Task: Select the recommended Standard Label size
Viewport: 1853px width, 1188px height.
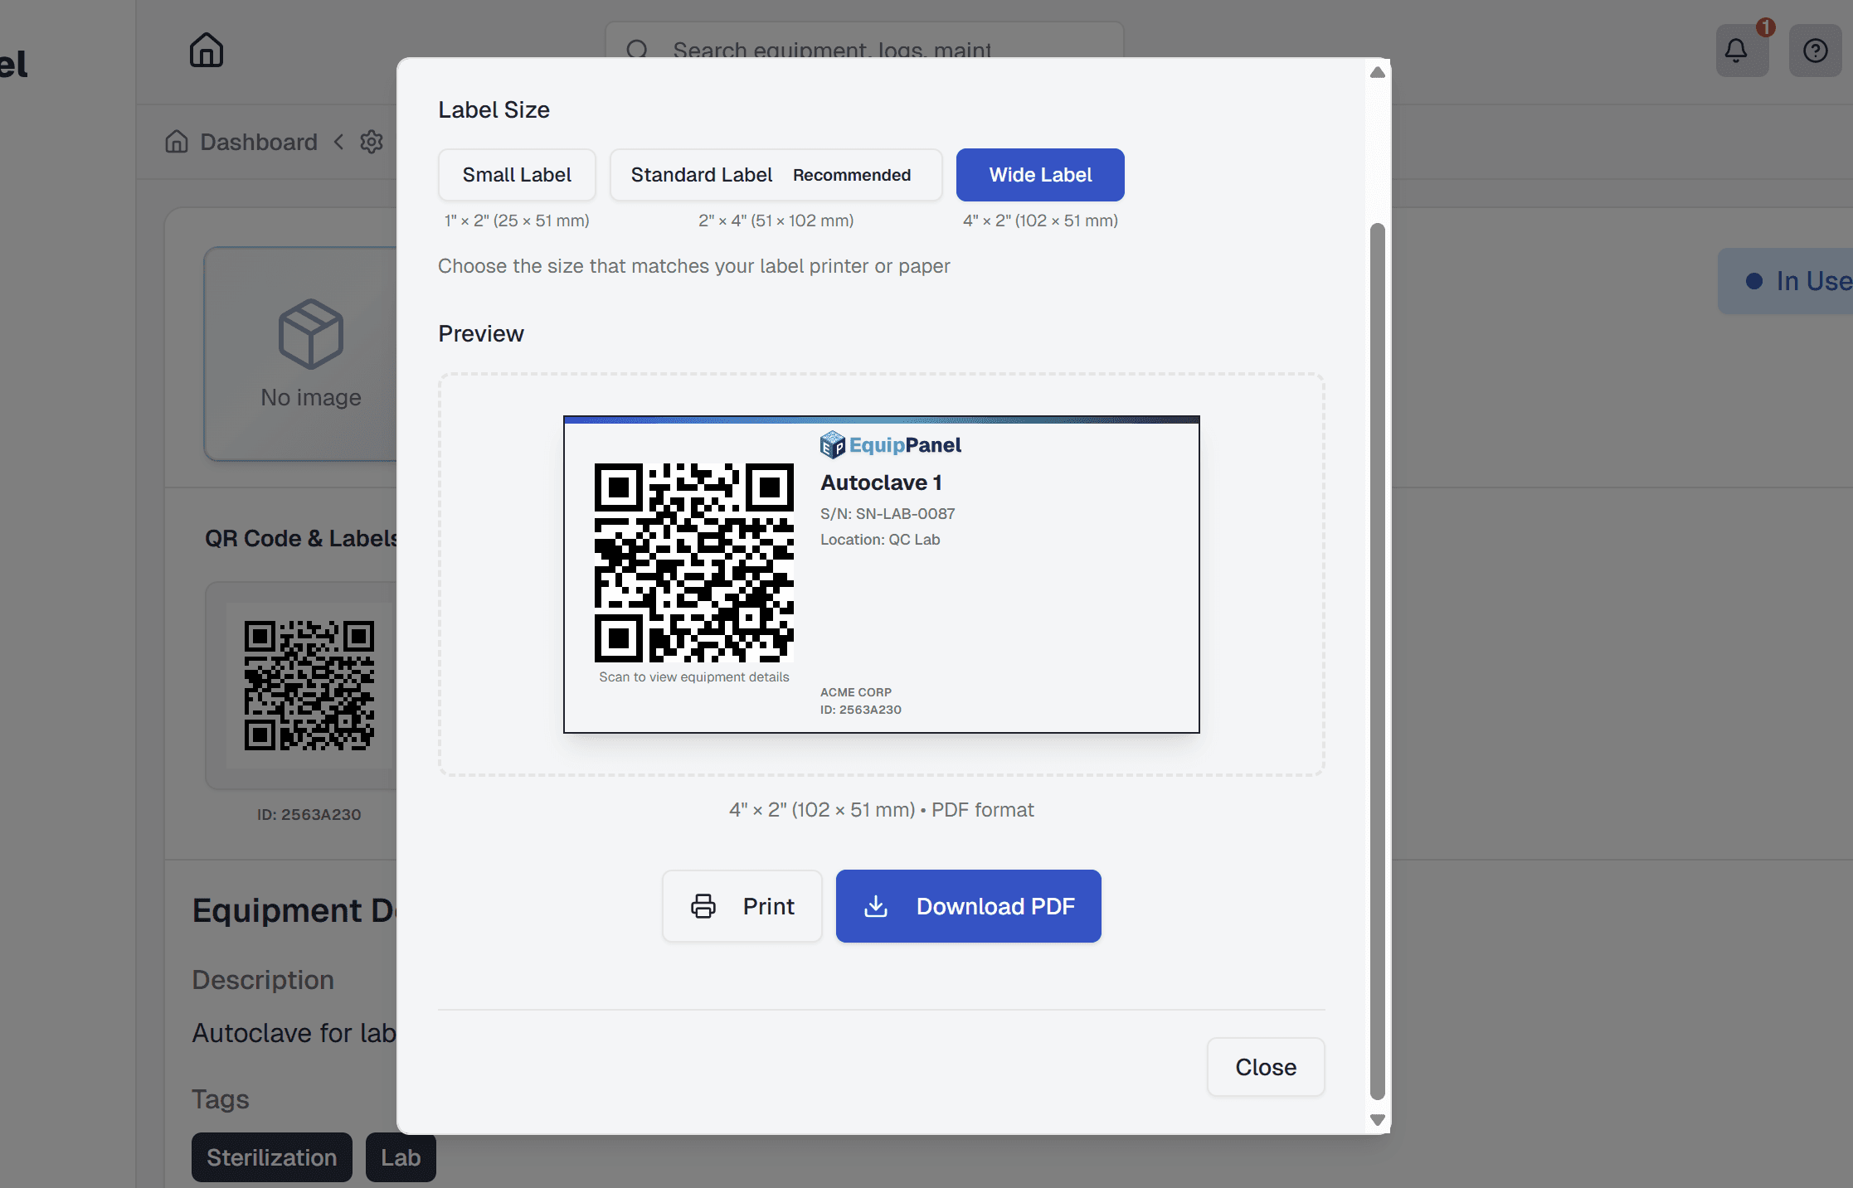Action: [x=775, y=175]
